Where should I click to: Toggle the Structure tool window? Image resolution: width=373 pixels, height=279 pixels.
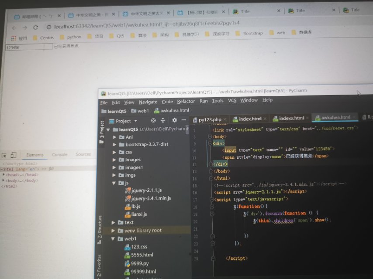point(100,230)
